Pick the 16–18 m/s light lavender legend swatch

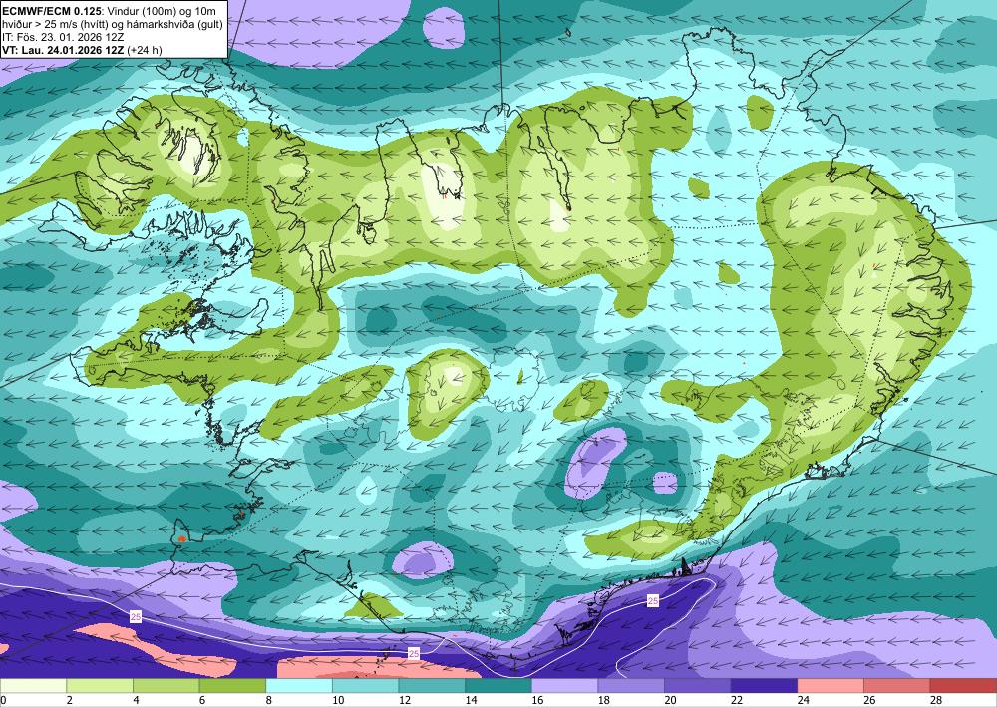pyautogui.click(x=564, y=686)
